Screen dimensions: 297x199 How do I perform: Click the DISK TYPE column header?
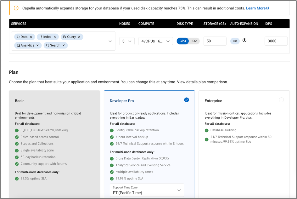185,24
